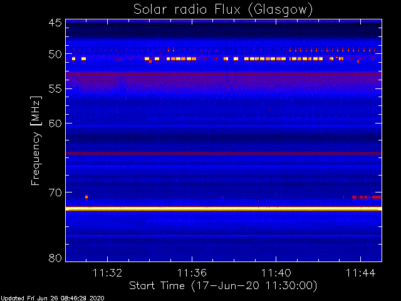Click the 55 frequency tick label

55,89
